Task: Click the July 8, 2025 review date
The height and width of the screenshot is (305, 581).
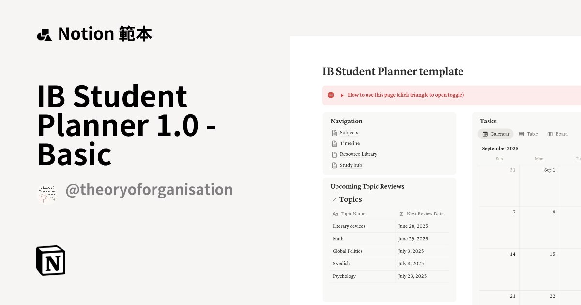Action: 411,263
